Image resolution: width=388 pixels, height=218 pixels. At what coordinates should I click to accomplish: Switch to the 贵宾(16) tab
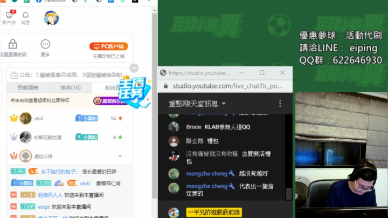(71, 88)
